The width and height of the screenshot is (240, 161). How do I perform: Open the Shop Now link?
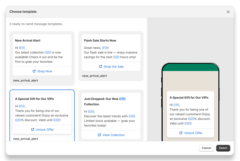(x=44, y=71)
